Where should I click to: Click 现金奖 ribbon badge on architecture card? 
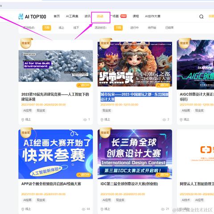[26, 43]
